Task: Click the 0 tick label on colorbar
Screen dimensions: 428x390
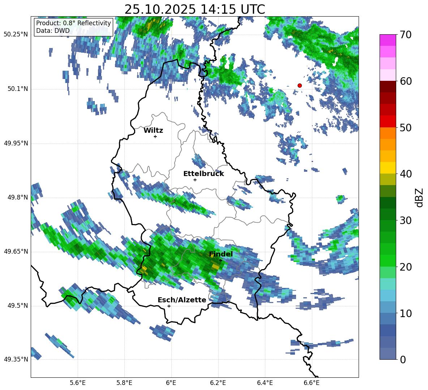Action: (x=403, y=359)
